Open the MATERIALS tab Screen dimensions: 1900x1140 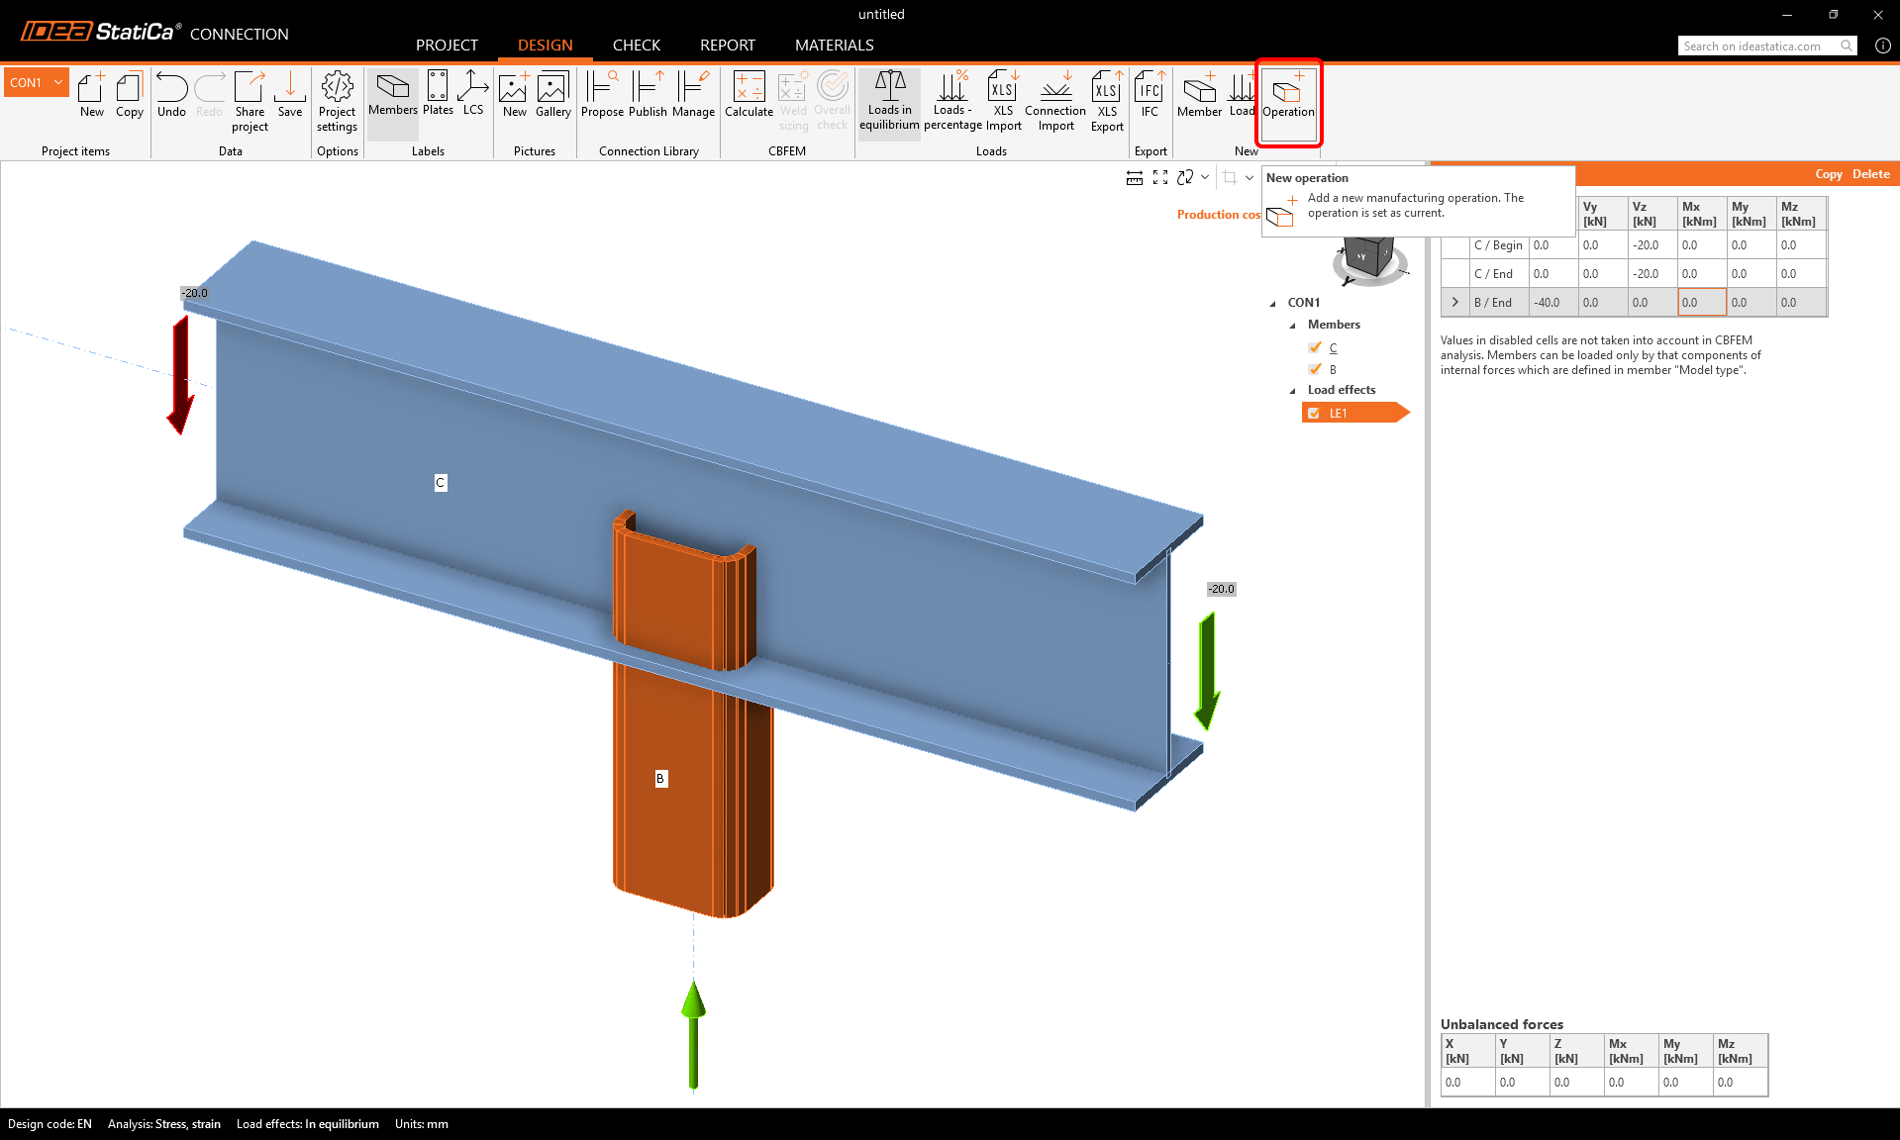pyautogui.click(x=834, y=45)
